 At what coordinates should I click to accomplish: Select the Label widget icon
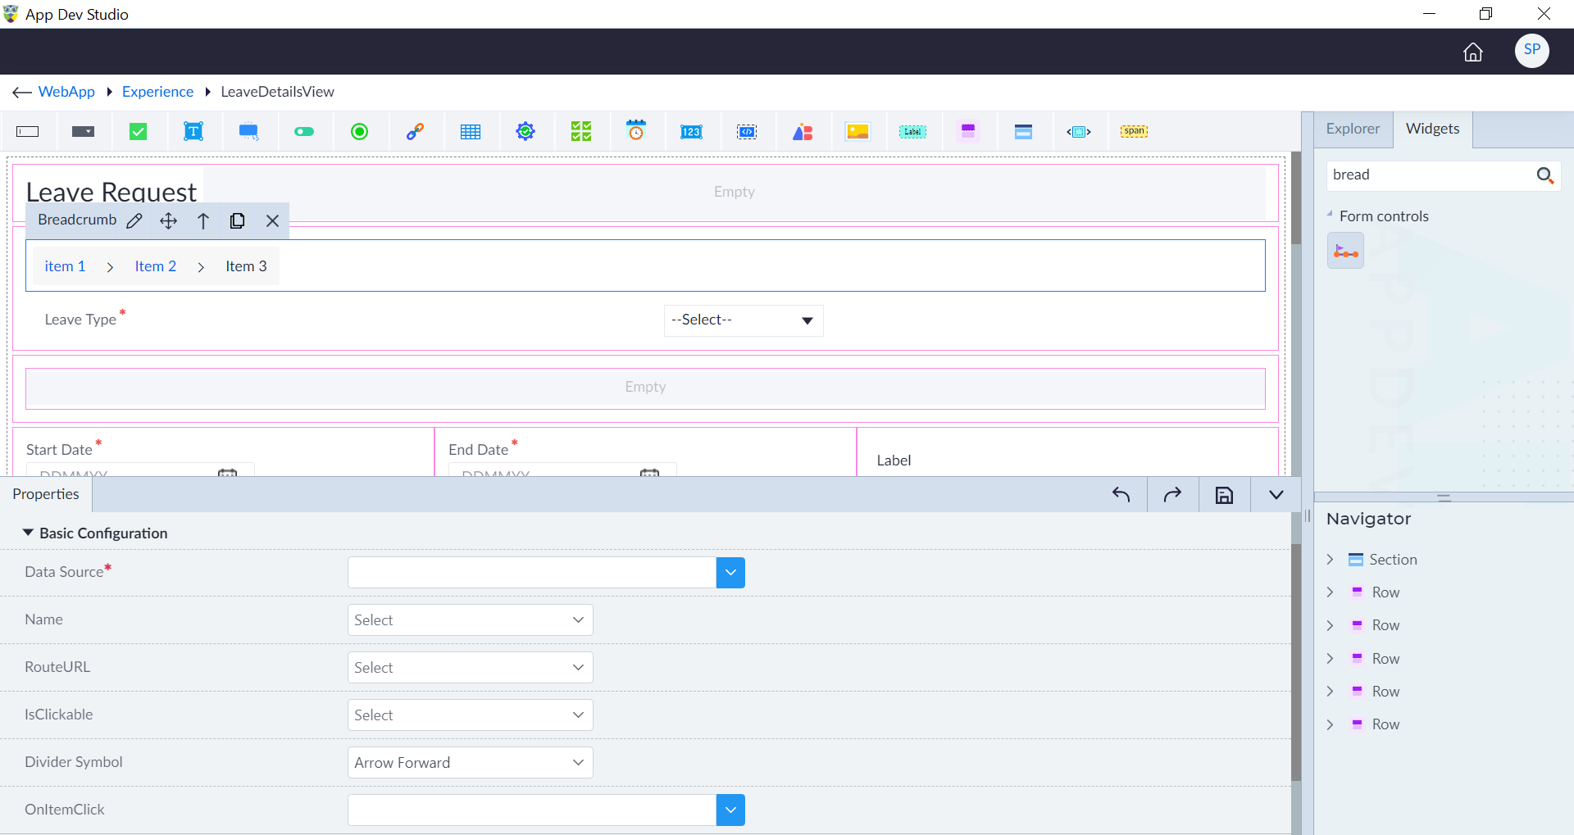tap(912, 132)
